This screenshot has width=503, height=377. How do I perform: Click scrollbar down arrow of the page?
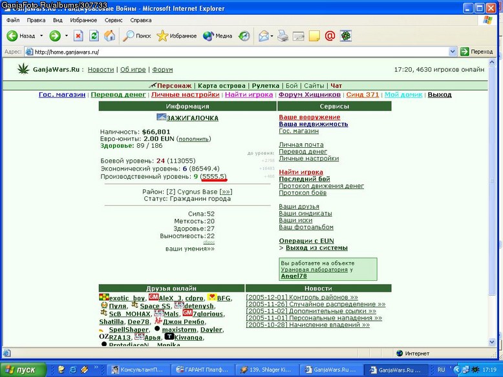click(492, 342)
